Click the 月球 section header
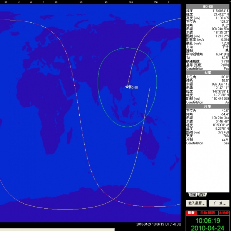231x231 pixels. (208, 105)
